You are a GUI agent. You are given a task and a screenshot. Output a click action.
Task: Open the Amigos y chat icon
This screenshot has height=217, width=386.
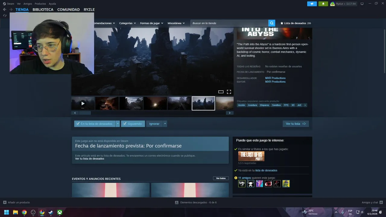point(381,203)
